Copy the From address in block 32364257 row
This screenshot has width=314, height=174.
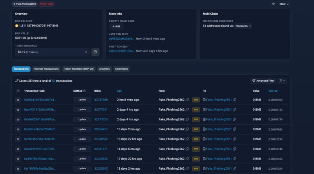tap(187, 129)
